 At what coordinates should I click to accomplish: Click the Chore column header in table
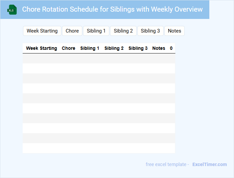click(68, 48)
